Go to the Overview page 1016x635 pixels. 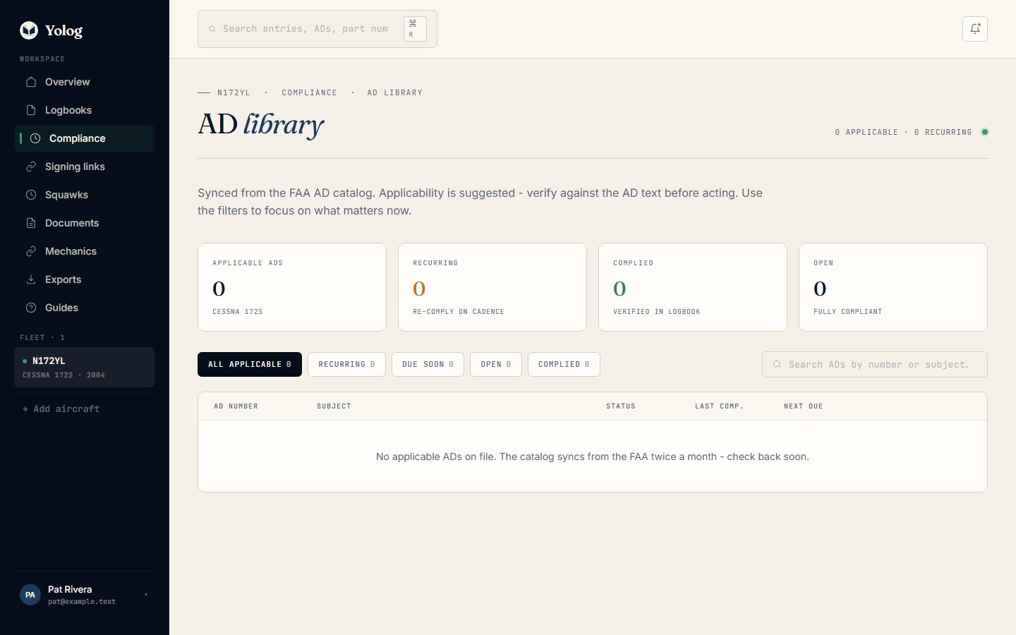[84, 82]
